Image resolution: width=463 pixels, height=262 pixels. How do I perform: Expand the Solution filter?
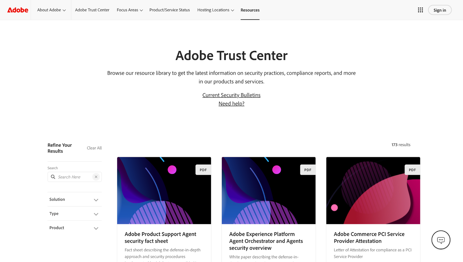75,199
